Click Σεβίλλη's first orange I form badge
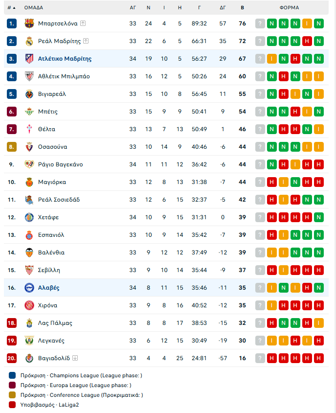The width and height of the screenshot is (336, 413). tap(283, 270)
